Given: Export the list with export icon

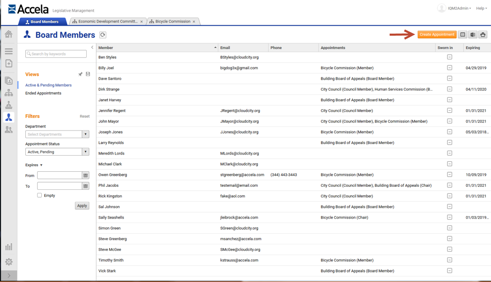Looking at the screenshot, I should pos(473,34).
